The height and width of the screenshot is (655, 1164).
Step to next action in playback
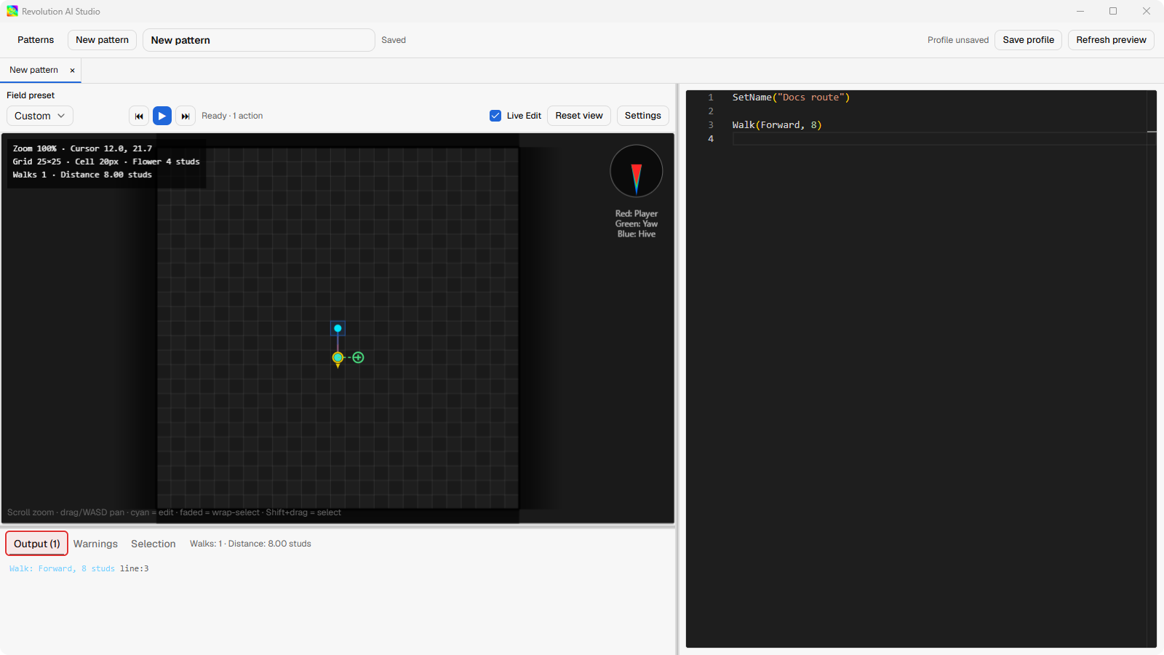186,116
